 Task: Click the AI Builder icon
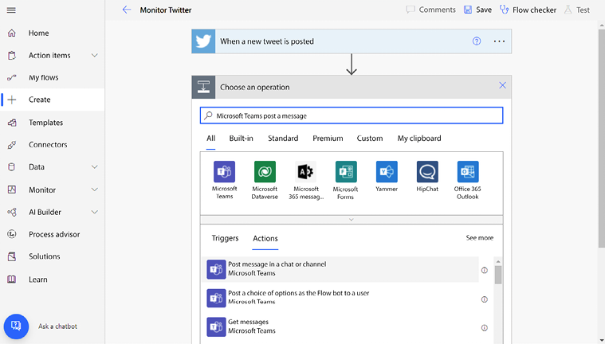click(x=12, y=212)
